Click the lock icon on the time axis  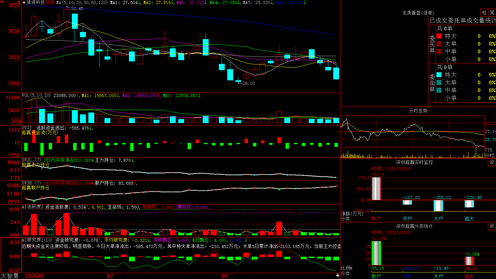338,275
